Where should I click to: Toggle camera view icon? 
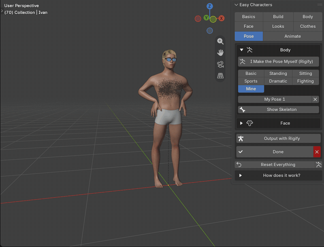220,64
